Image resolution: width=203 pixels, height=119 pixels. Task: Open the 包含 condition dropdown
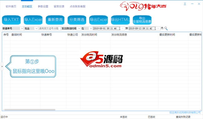(37, 28)
